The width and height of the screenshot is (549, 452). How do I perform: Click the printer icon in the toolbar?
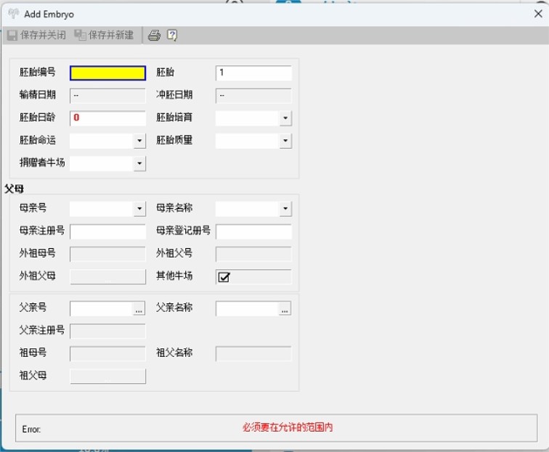(x=154, y=35)
